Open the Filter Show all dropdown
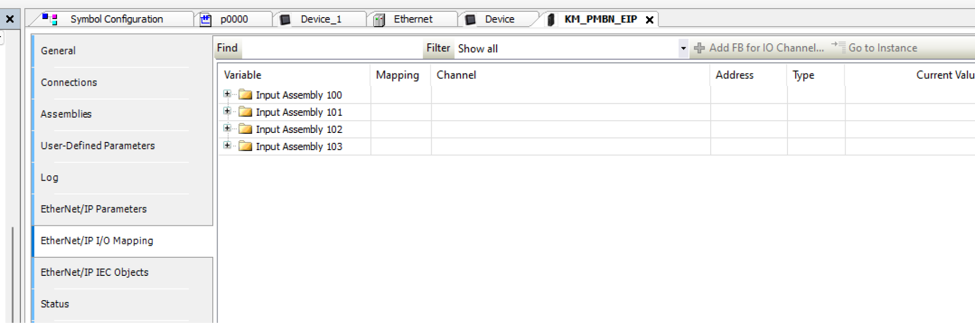975x323 pixels. [x=683, y=48]
